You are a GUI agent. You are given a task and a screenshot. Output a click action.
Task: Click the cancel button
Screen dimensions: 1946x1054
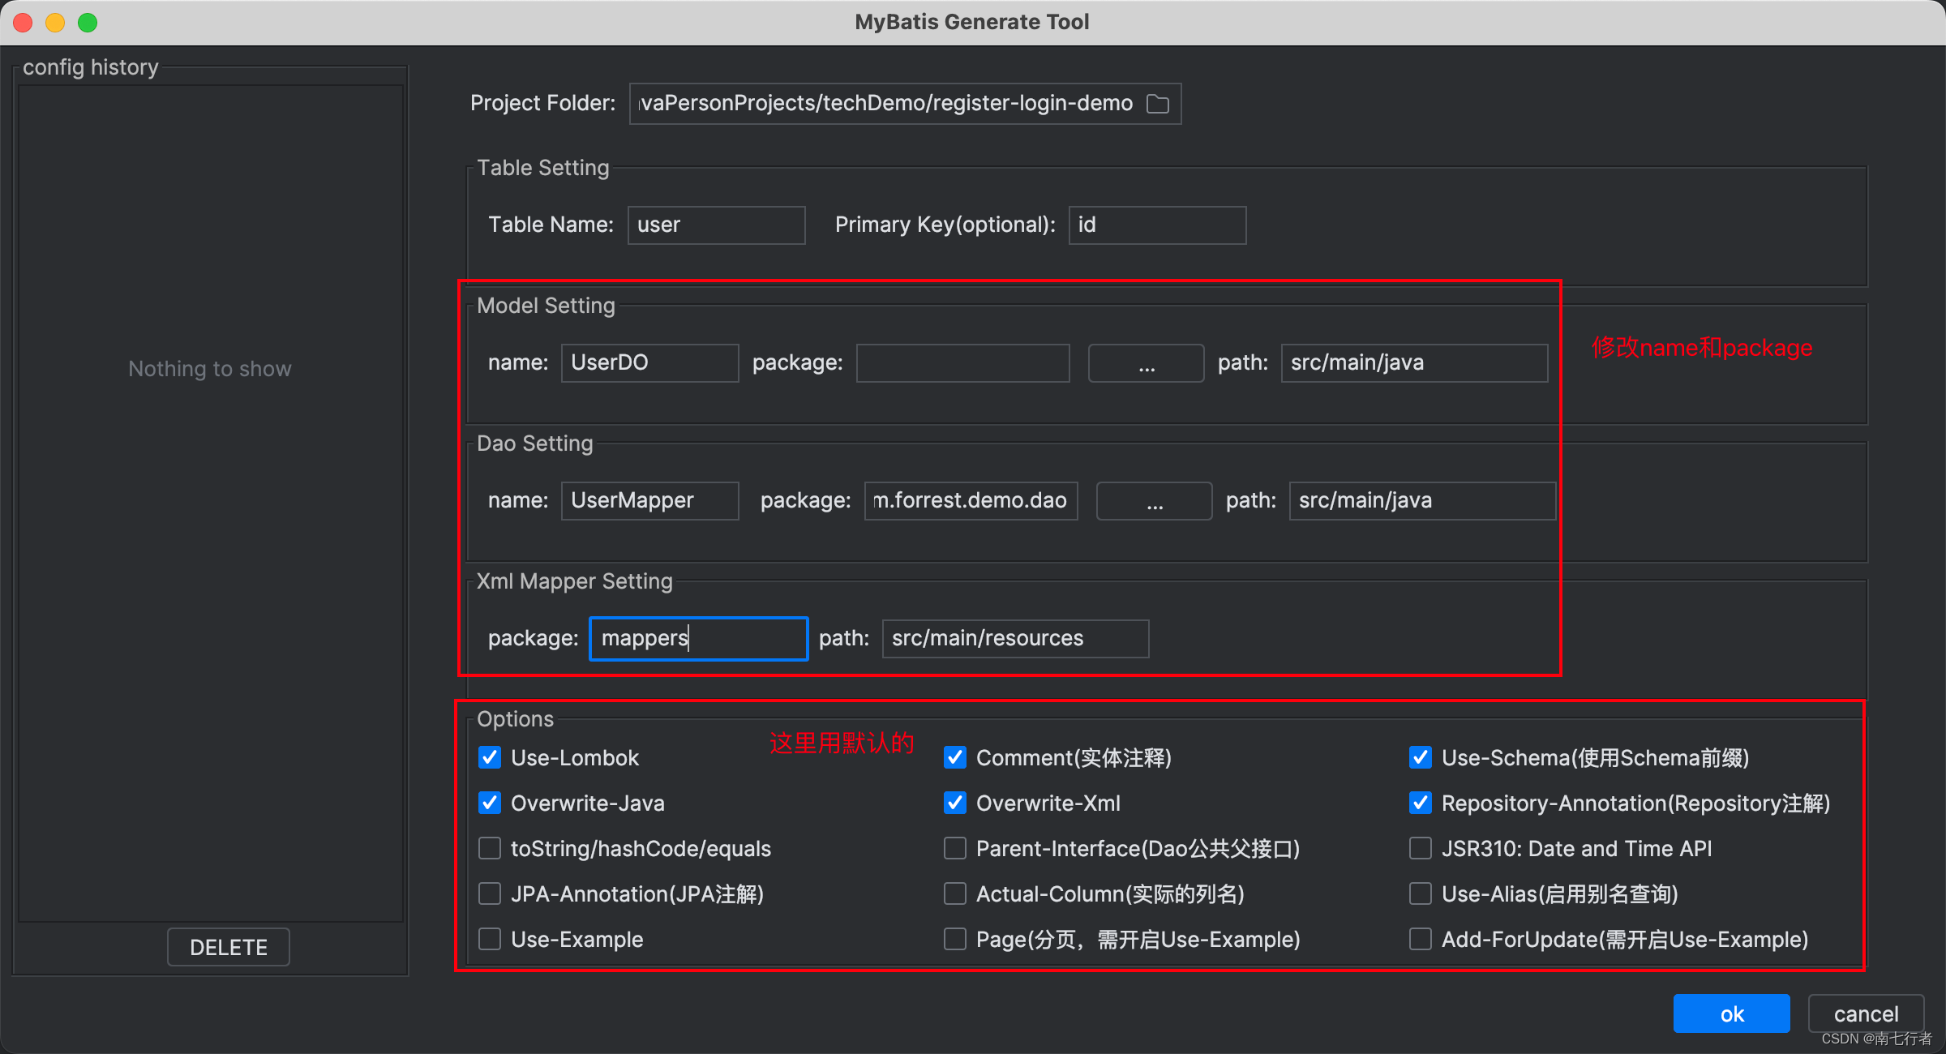pos(1866,1014)
